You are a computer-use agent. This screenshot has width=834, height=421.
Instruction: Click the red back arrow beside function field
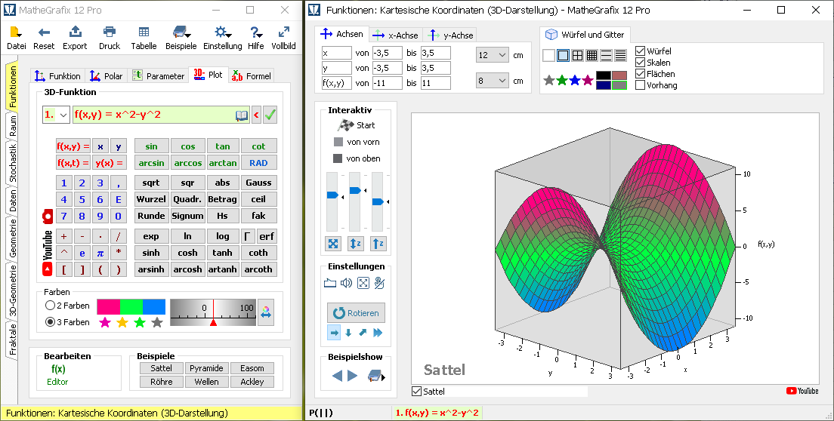[x=256, y=115]
